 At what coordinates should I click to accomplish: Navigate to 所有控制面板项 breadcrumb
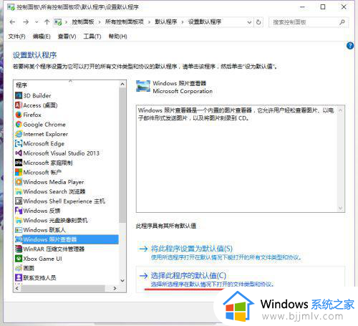point(125,22)
